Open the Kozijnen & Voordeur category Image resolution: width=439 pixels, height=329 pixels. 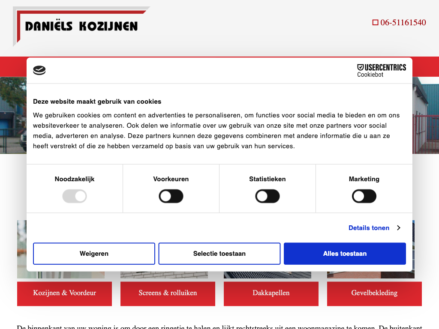click(x=64, y=293)
